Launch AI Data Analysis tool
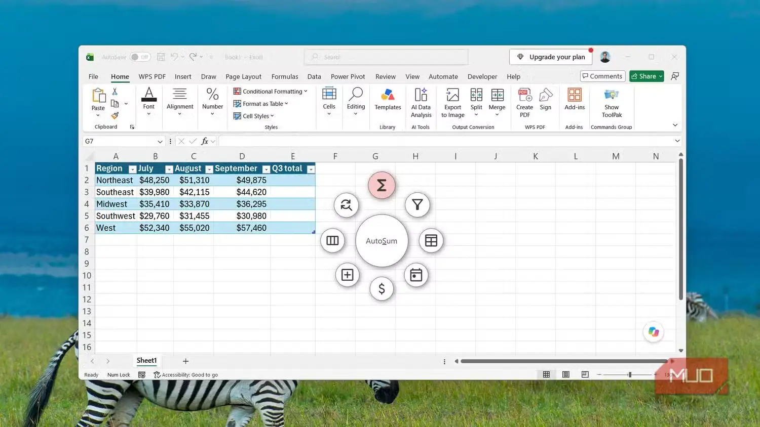 [421, 103]
